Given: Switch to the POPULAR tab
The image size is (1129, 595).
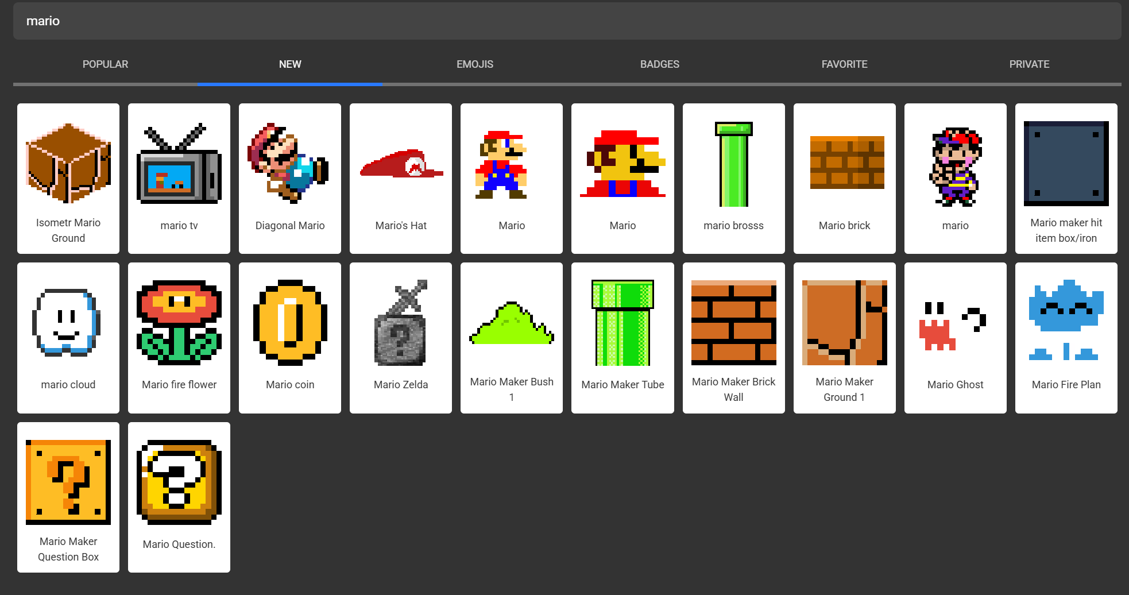Looking at the screenshot, I should tap(105, 64).
